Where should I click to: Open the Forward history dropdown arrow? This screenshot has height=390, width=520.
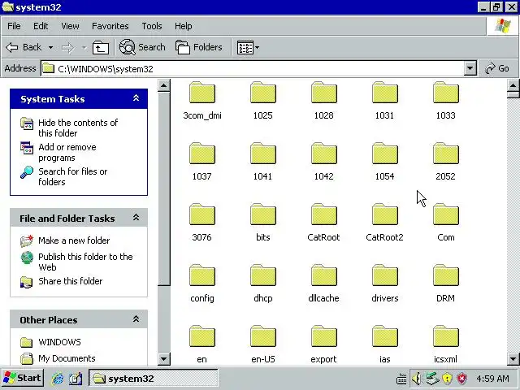coord(84,48)
